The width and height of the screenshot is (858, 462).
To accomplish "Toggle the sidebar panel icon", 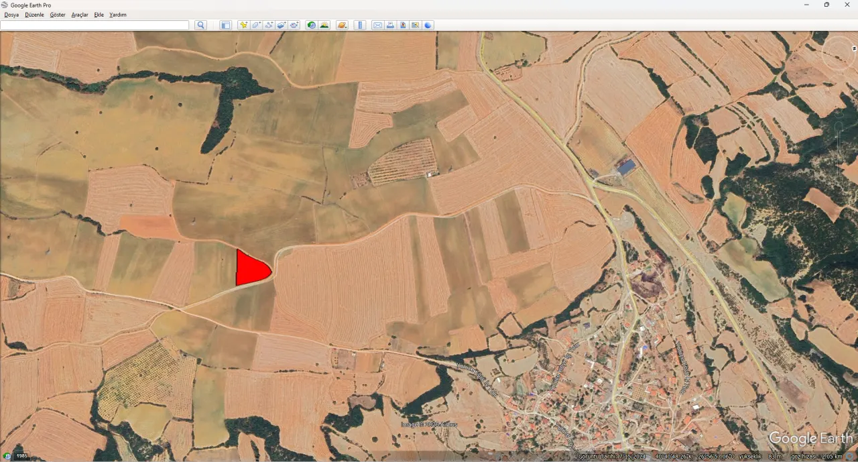I will pyautogui.click(x=225, y=25).
